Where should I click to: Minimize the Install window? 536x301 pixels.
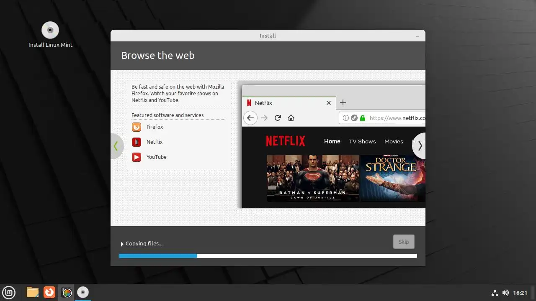pos(417,36)
